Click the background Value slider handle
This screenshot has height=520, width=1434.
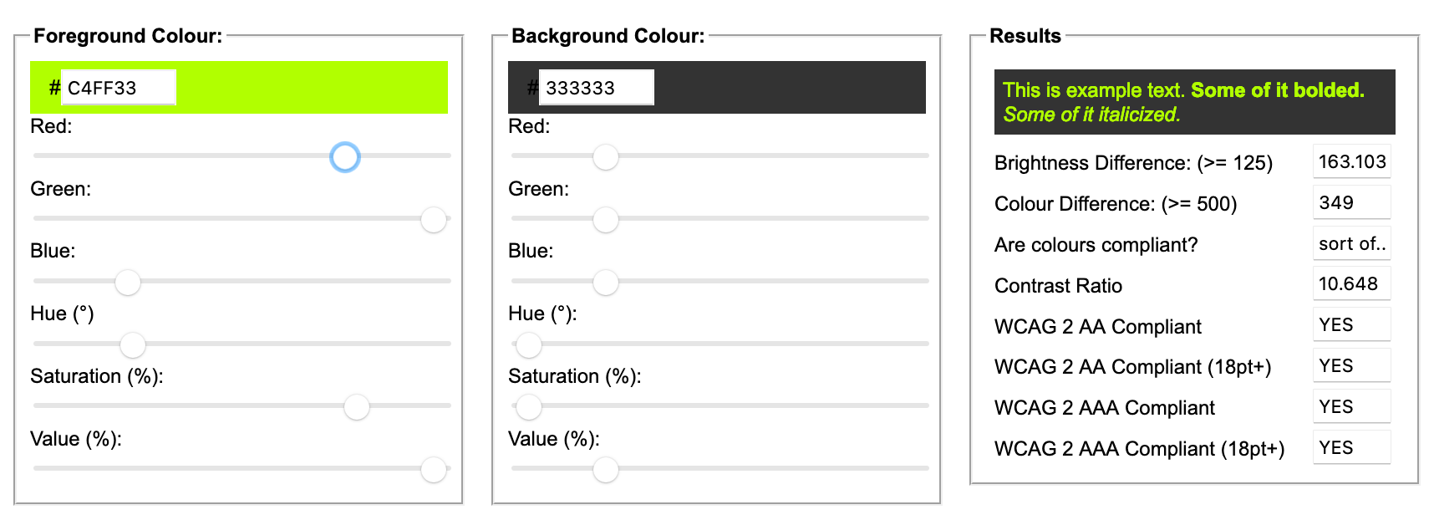click(605, 469)
